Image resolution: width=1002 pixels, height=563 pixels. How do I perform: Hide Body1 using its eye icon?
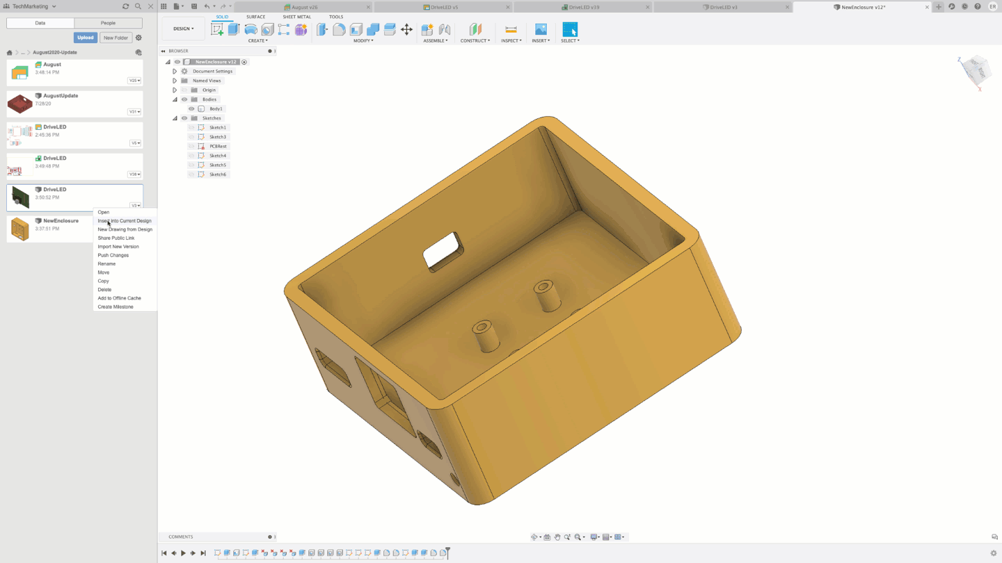(x=191, y=109)
